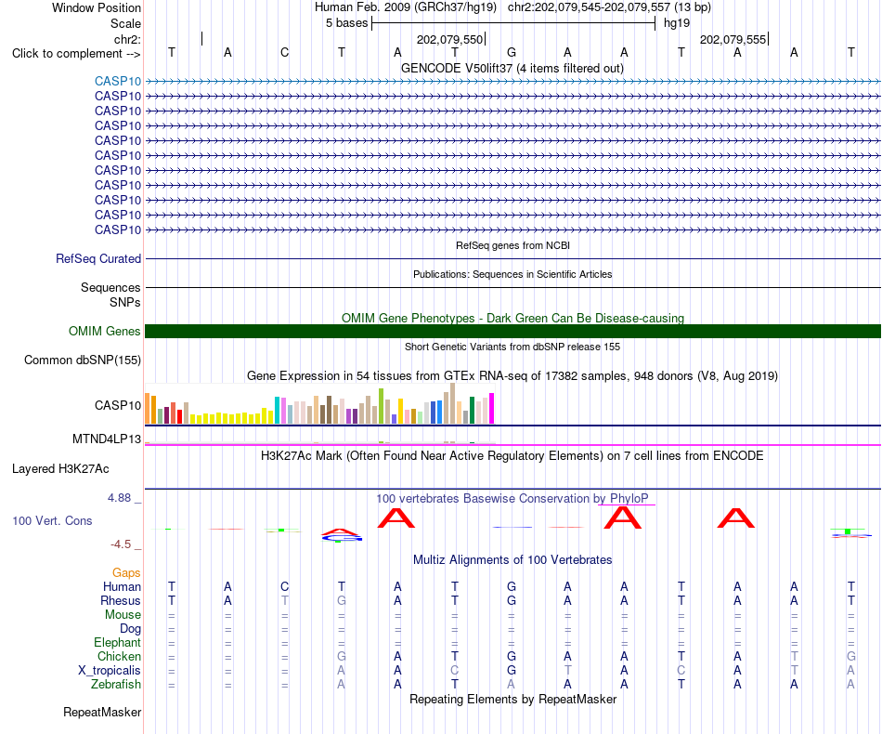
Task: Click the Window Position label
Action: pos(97,7)
